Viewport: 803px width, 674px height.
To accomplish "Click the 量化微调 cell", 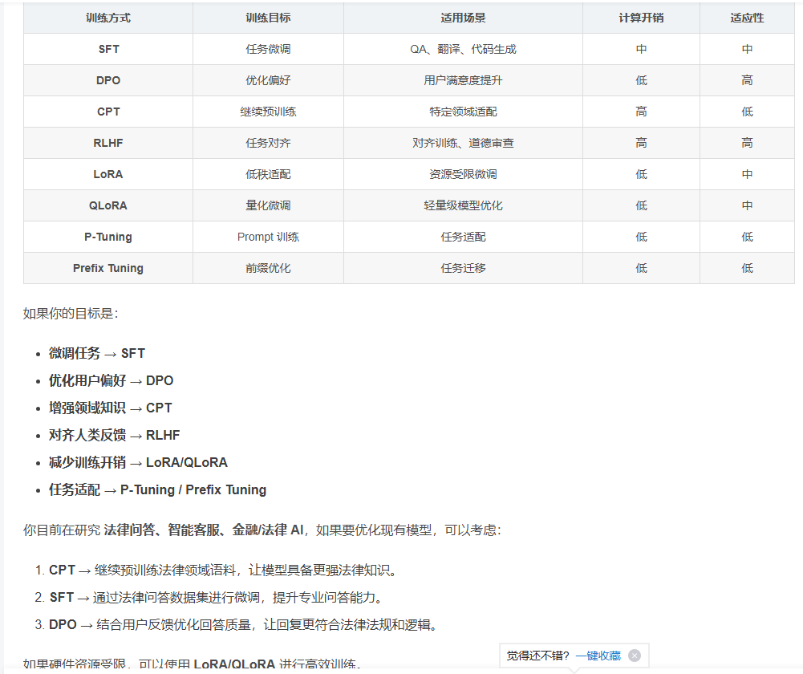I will pyautogui.click(x=268, y=205).
